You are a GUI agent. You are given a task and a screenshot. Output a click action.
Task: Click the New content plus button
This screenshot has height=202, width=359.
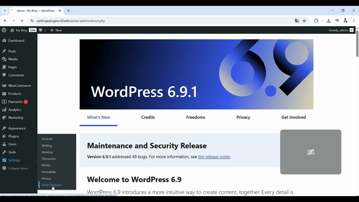pos(56,30)
